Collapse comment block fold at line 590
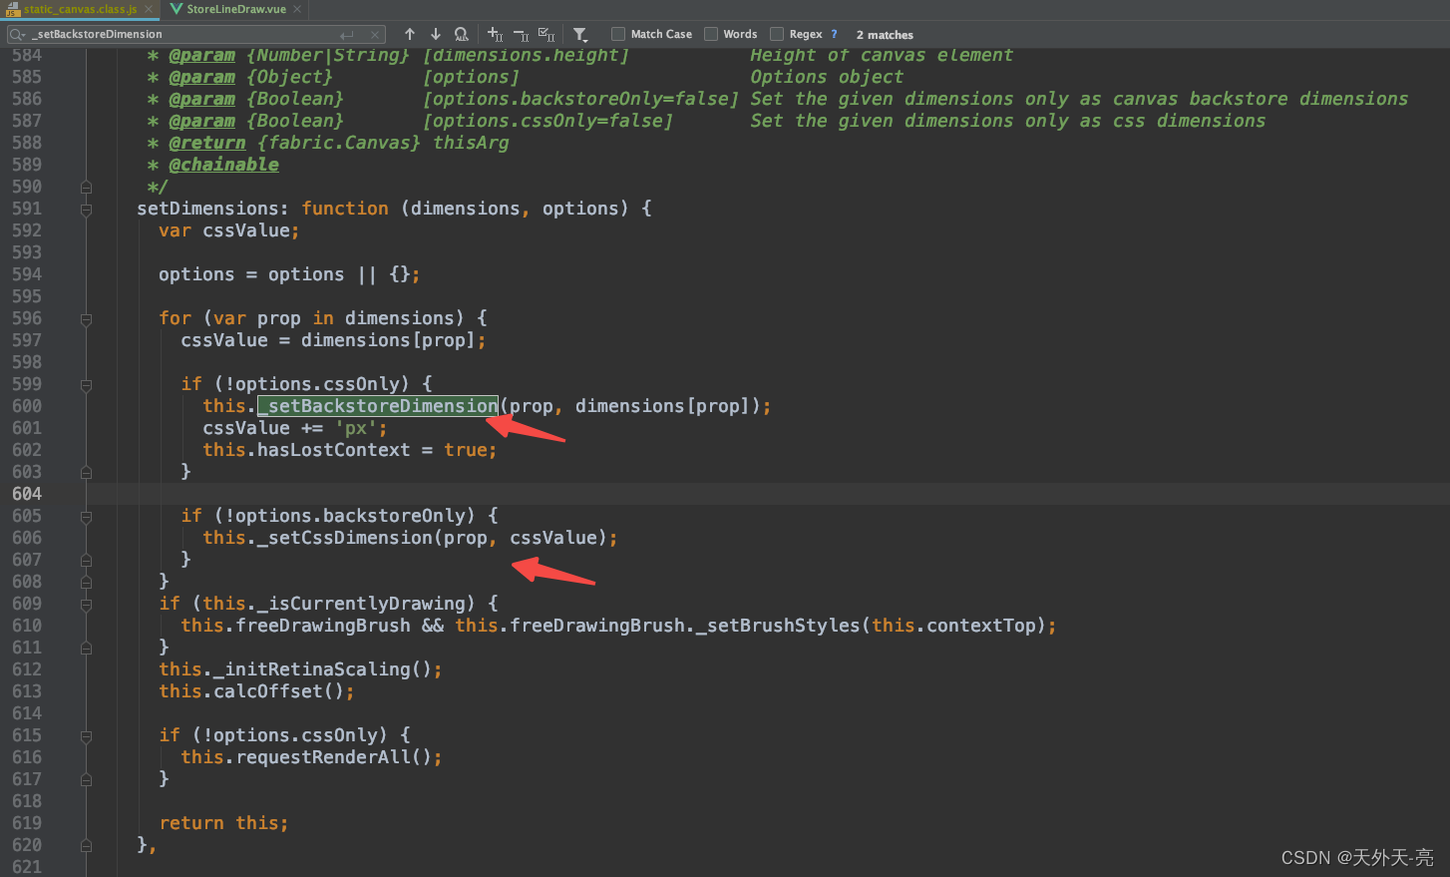 click(86, 187)
